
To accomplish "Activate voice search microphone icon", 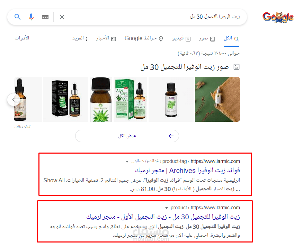I will (31, 17).
